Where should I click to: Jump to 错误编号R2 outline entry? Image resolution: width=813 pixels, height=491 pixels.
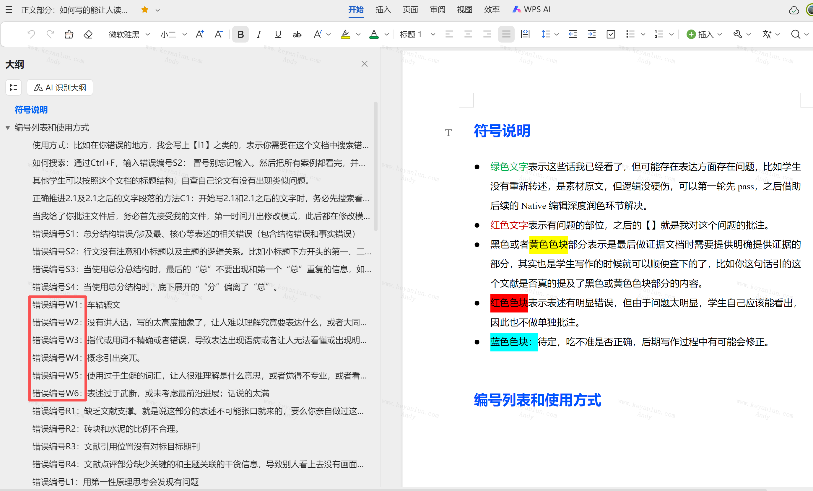107,429
